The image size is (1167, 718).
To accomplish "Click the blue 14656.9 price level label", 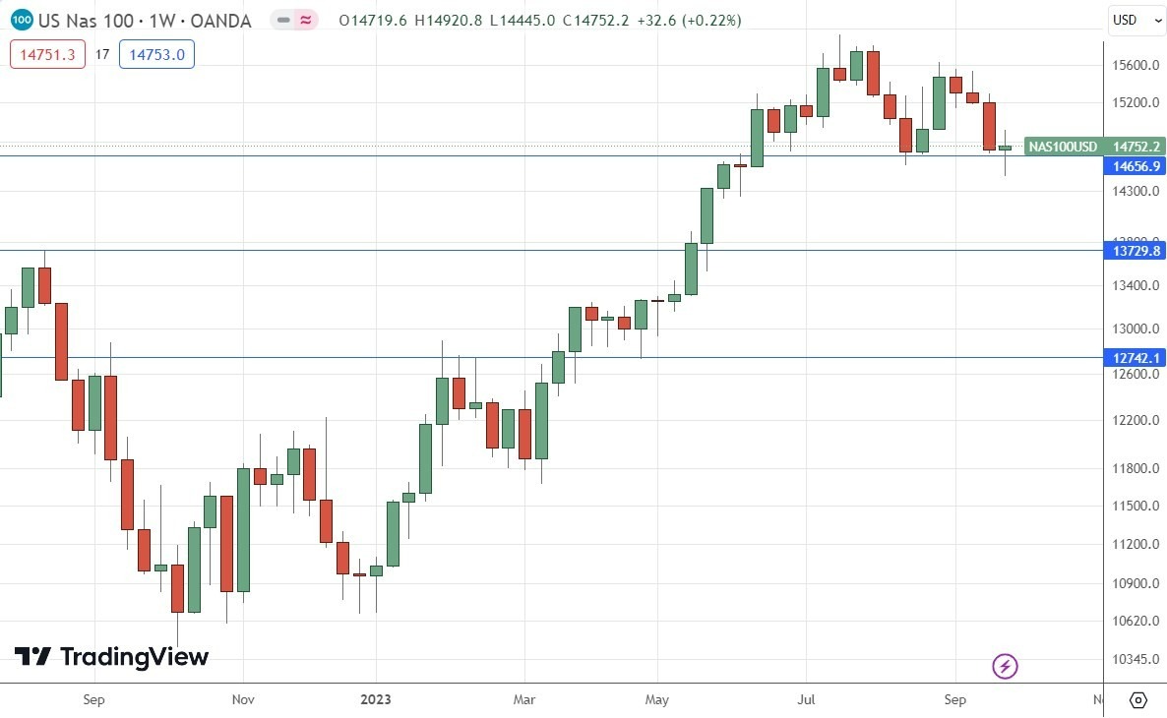I will [x=1136, y=166].
